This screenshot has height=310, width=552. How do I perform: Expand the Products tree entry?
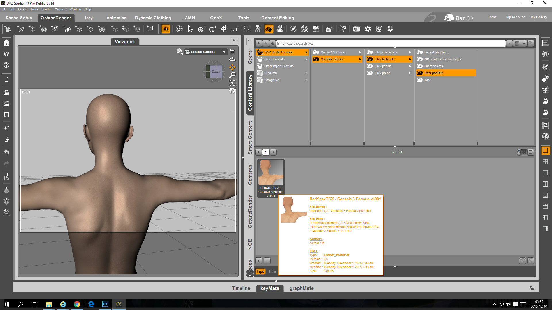(x=306, y=73)
